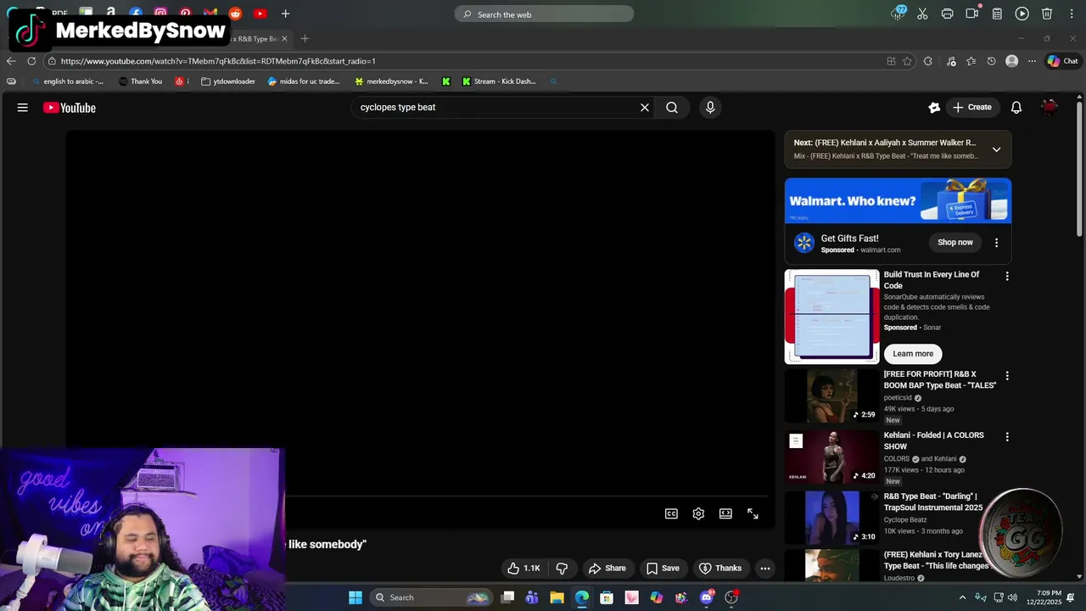Open the Copilot Chat button

[1062, 61]
